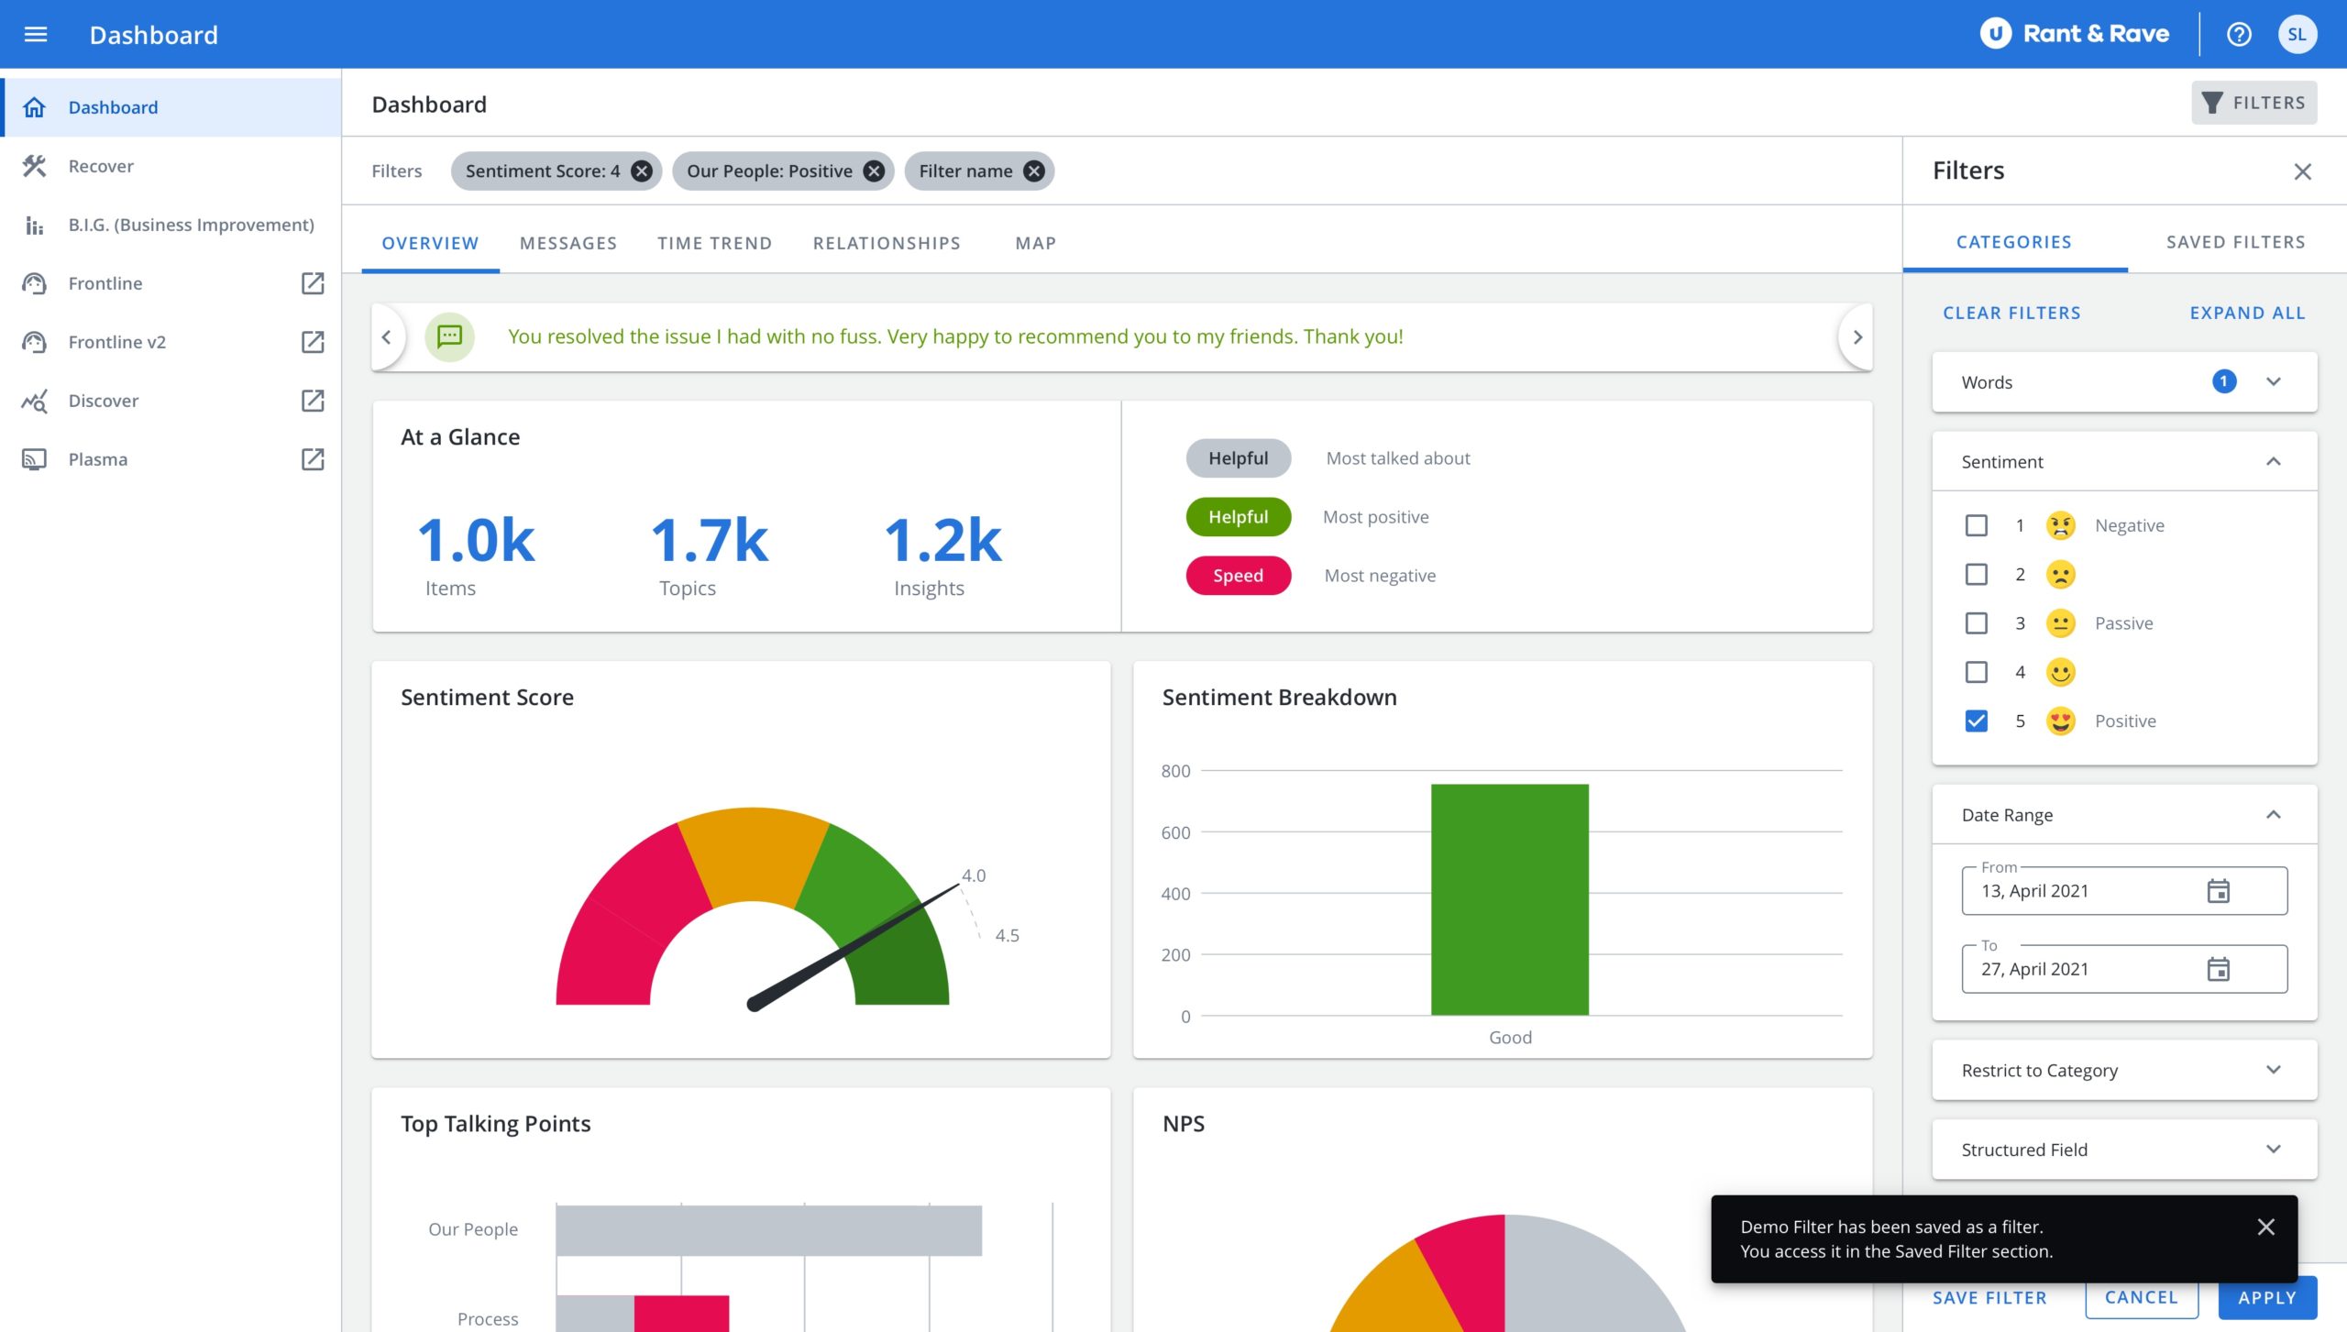Click the red Speed most negative chip
The width and height of the screenshot is (2347, 1332).
coord(1238,576)
